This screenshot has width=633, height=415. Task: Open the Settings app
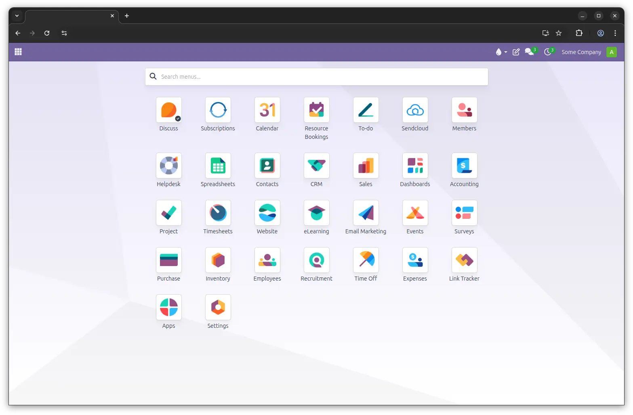click(218, 308)
